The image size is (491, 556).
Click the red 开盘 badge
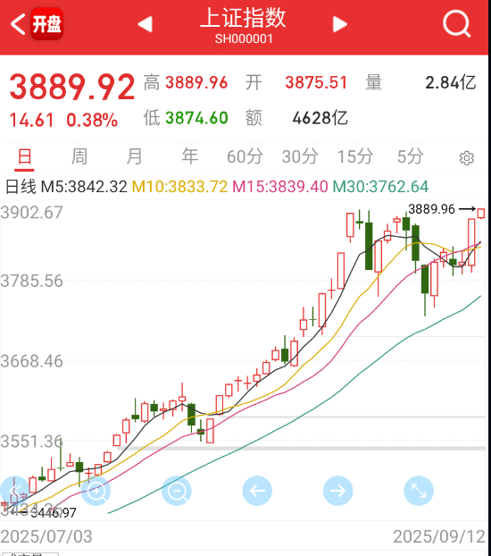tap(47, 24)
